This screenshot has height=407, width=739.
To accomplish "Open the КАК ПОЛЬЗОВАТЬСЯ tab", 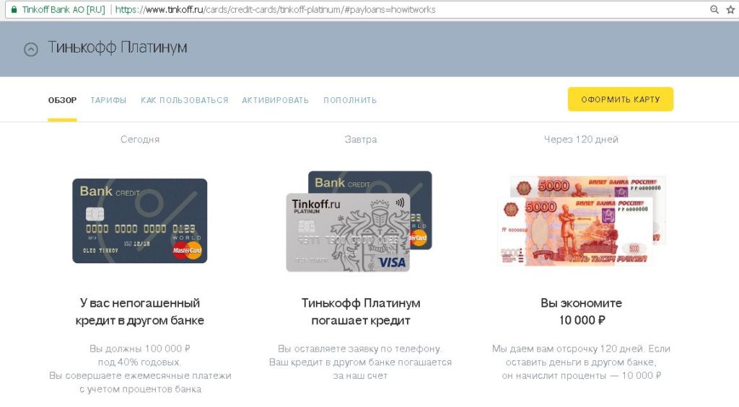I will click(184, 100).
